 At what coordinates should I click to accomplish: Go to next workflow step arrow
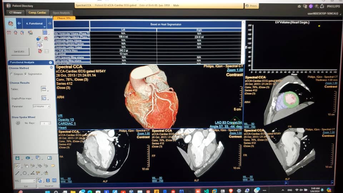49,23
